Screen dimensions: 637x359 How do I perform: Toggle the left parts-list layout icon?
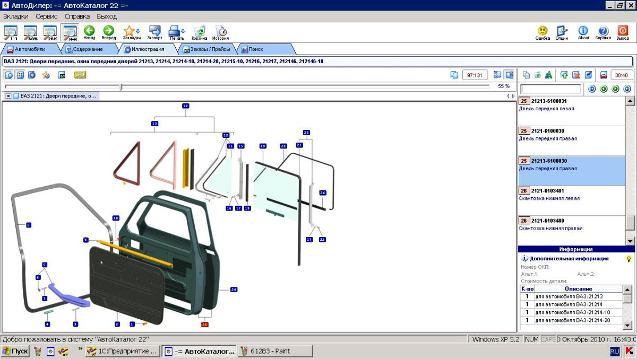pyautogui.click(x=497, y=75)
